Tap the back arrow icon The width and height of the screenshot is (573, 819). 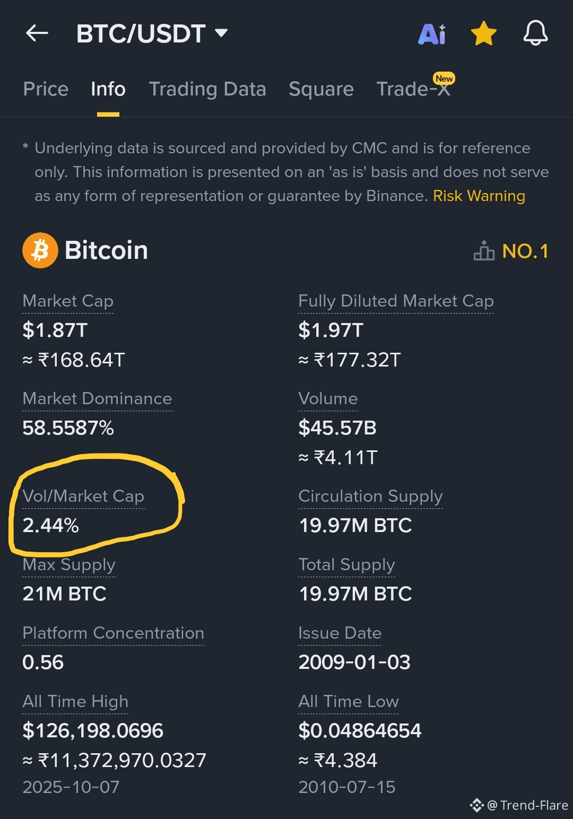tap(37, 33)
